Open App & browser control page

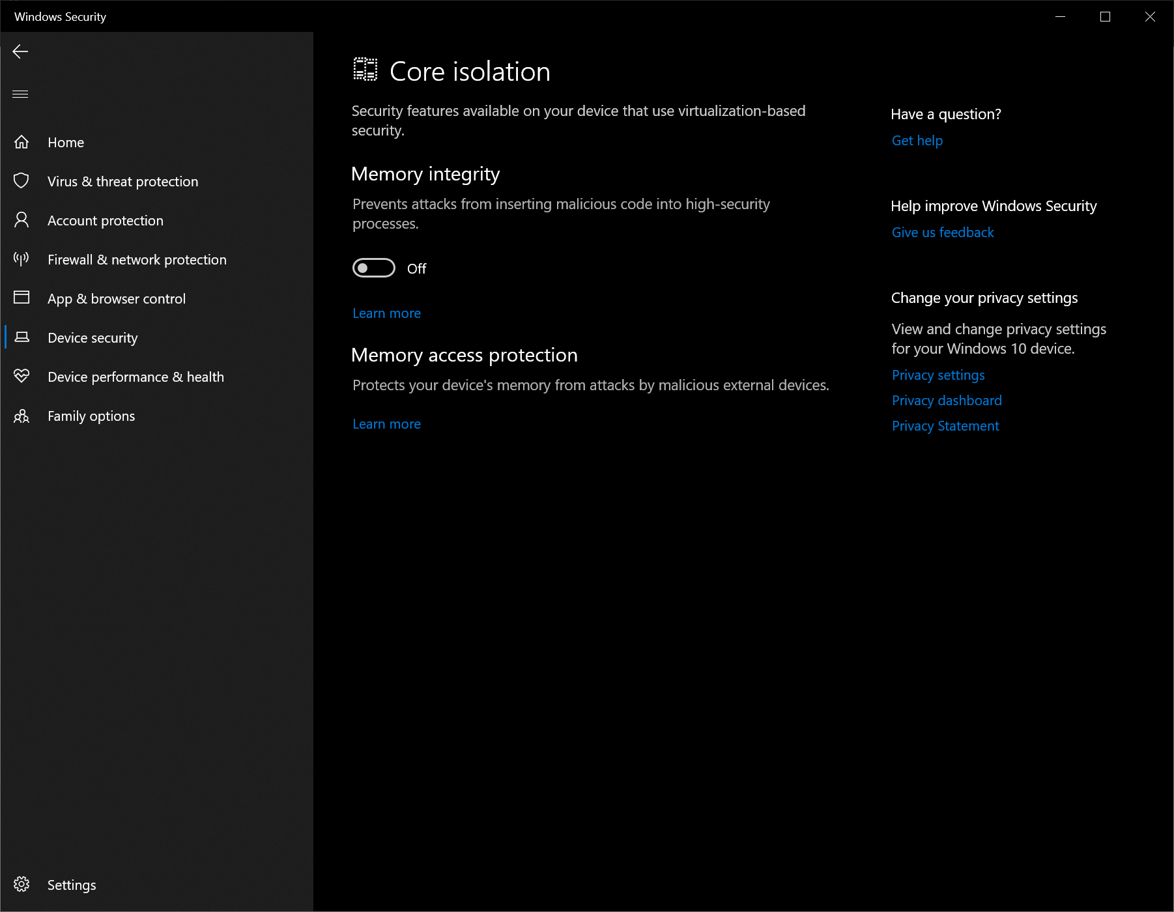coord(157,298)
